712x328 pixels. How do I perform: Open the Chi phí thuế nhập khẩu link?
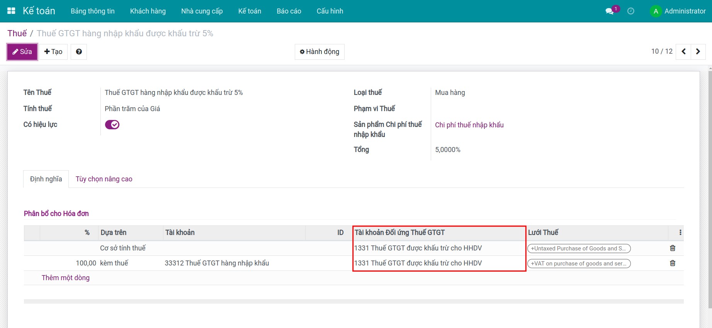click(469, 125)
